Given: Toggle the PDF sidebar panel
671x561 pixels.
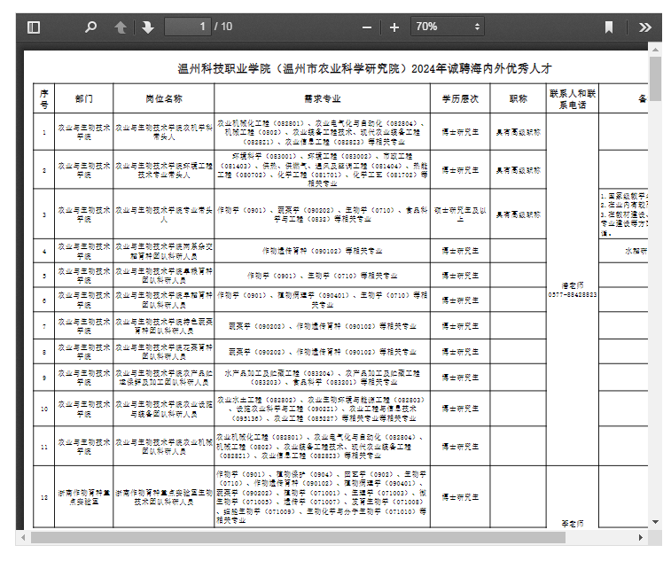Looking at the screenshot, I should pos(34,27).
